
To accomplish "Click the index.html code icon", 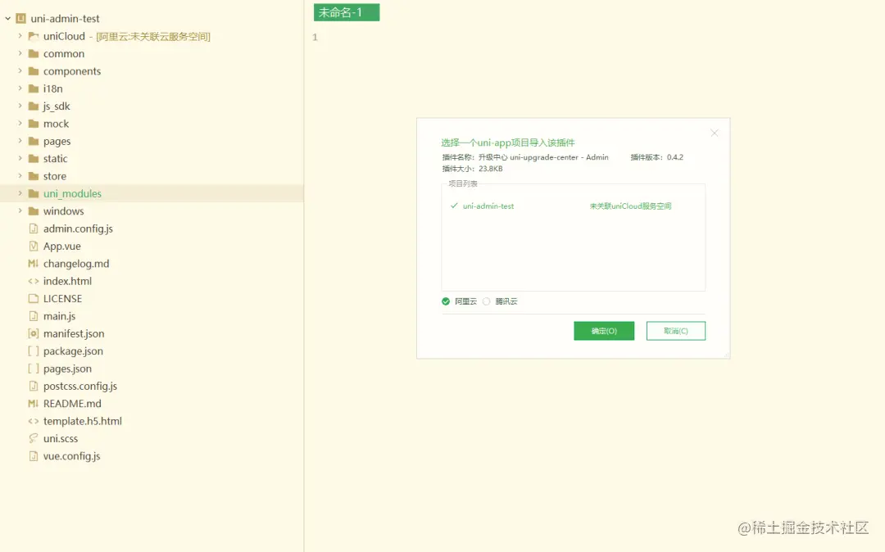I will [34, 281].
